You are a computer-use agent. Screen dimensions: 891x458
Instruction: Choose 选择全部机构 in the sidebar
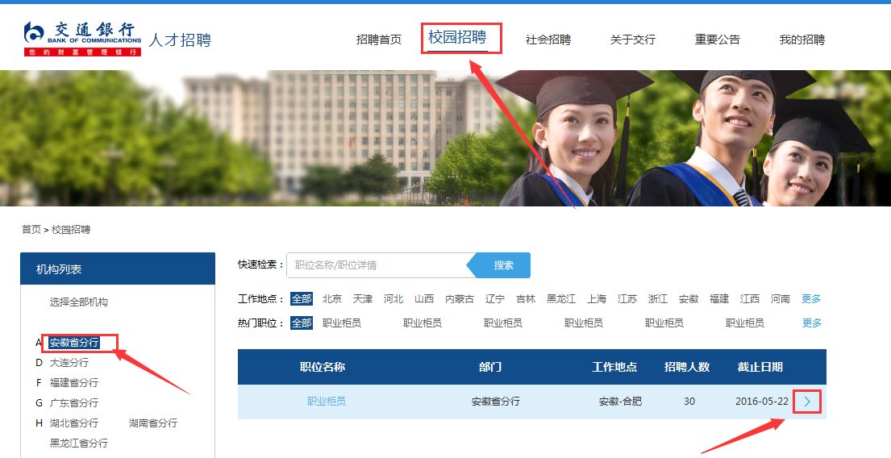click(79, 302)
